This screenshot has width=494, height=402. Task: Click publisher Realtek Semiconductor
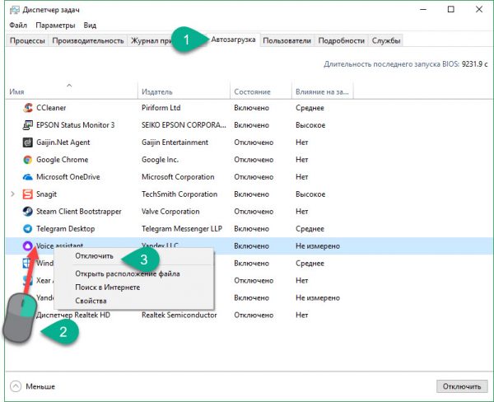(179, 315)
